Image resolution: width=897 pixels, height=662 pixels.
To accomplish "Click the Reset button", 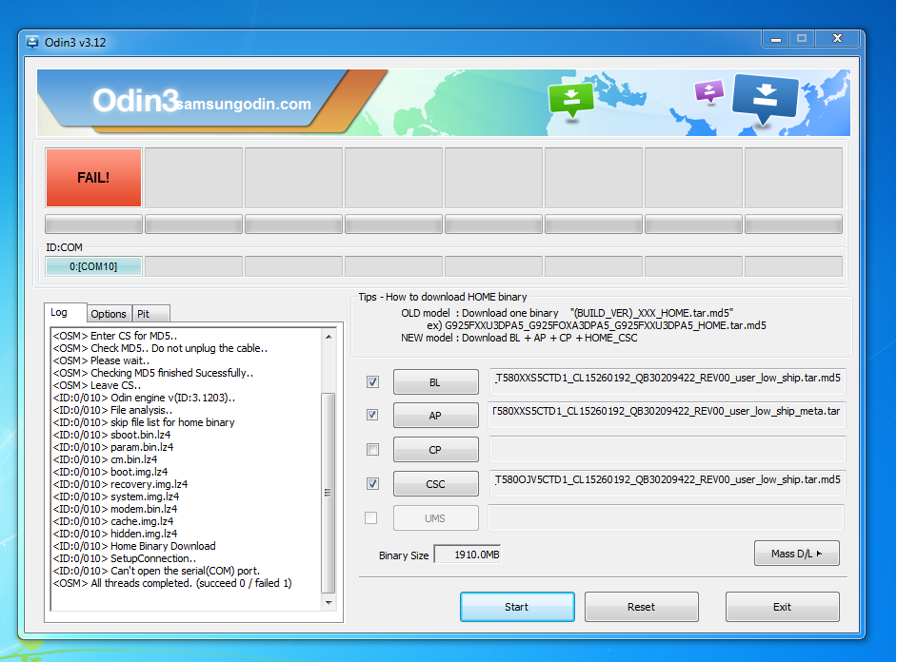I will click(641, 607).
